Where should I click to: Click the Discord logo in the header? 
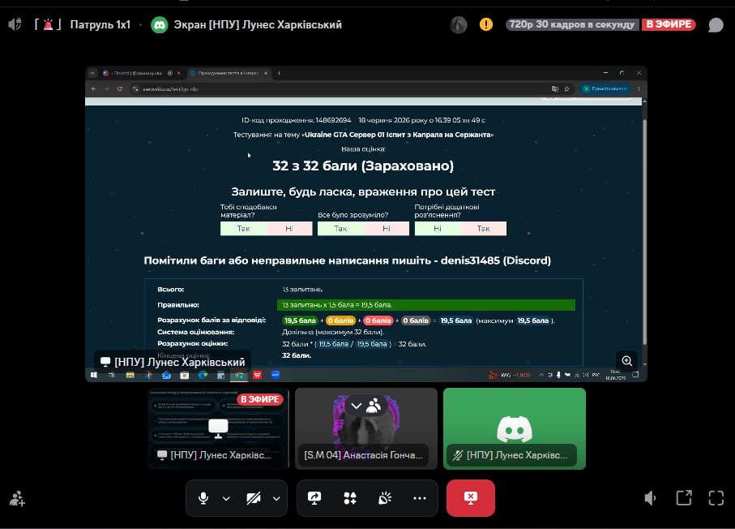(160, 25)
